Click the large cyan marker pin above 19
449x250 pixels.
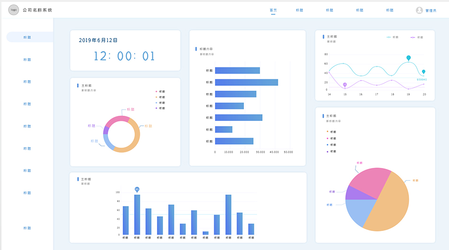pyautogui.click(x=409, y=58)
